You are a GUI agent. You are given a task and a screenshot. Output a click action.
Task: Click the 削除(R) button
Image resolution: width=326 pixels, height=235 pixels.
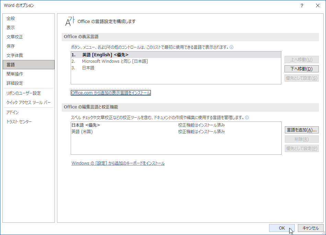(x=302, y=139)
